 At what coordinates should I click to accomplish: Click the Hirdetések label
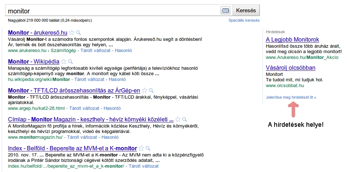(x=275, y=32)
